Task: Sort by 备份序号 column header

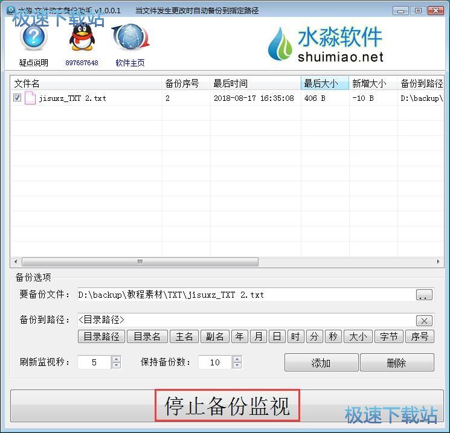Action: 186,83
